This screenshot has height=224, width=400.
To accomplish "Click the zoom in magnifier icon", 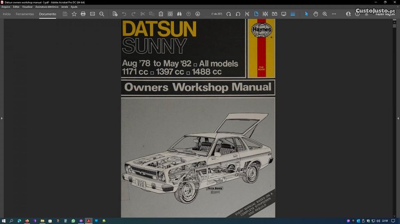I will (325, 14).
